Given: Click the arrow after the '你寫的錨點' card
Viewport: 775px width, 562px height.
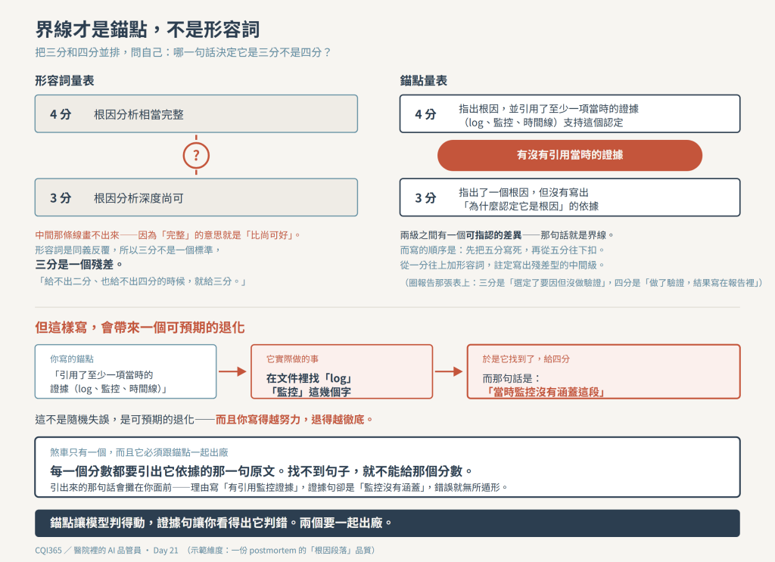Looking at the screenshot, I should coord(233,371).
